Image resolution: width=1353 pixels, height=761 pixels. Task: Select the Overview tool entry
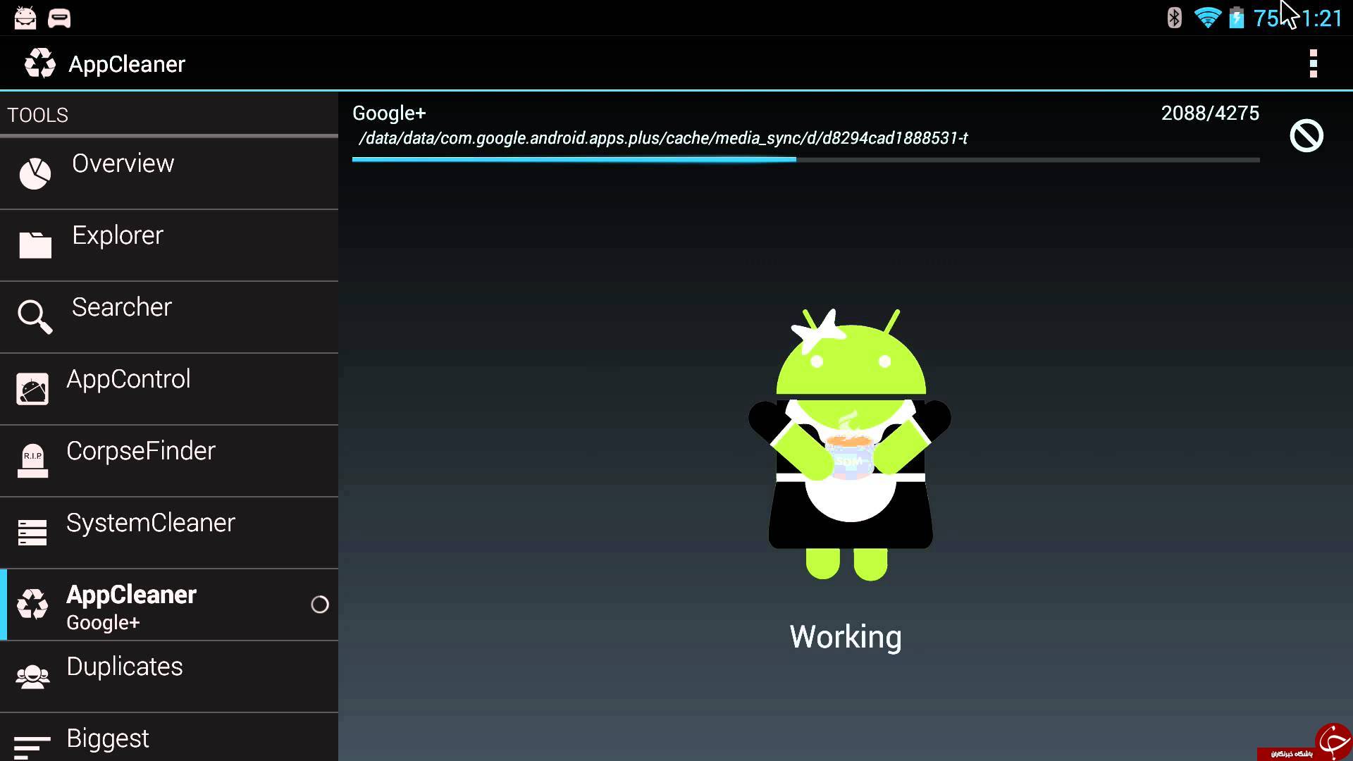[x=169, y=173]
